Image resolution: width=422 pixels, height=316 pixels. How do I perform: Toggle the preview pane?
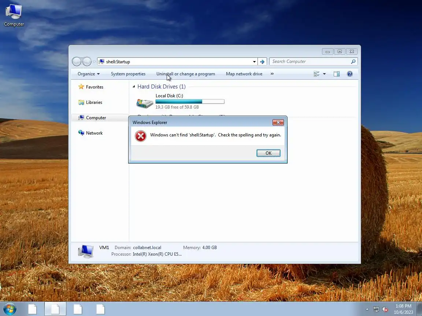coord(336,74)
